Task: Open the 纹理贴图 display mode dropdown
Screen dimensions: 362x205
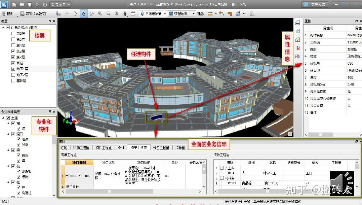Action: [x=182, y=14]
